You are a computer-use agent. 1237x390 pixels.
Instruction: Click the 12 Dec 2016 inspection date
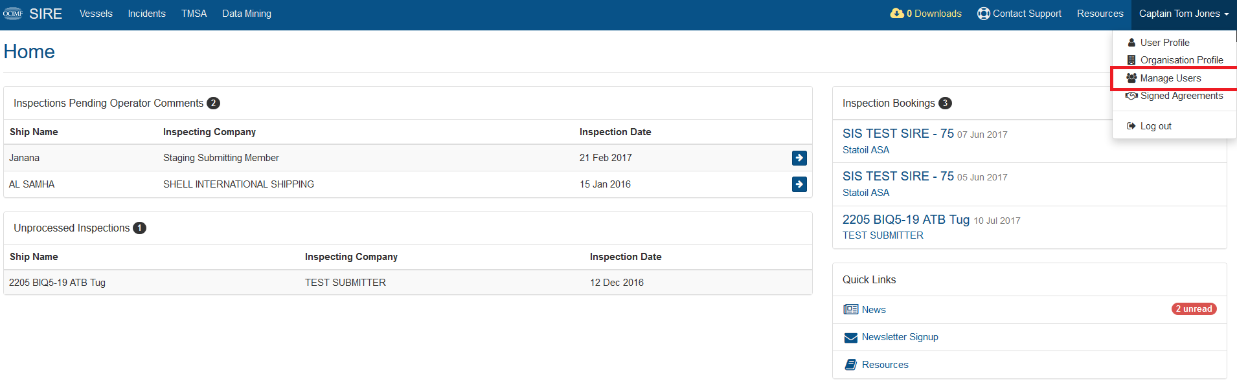(x=617, y=283)
